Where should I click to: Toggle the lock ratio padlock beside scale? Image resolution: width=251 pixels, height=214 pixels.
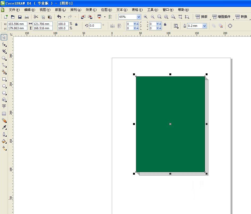pyautogui.click(x=76, y=24)
